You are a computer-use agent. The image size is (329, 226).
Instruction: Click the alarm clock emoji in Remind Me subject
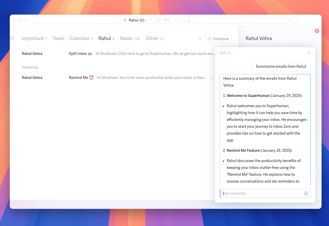coord(91,77)
